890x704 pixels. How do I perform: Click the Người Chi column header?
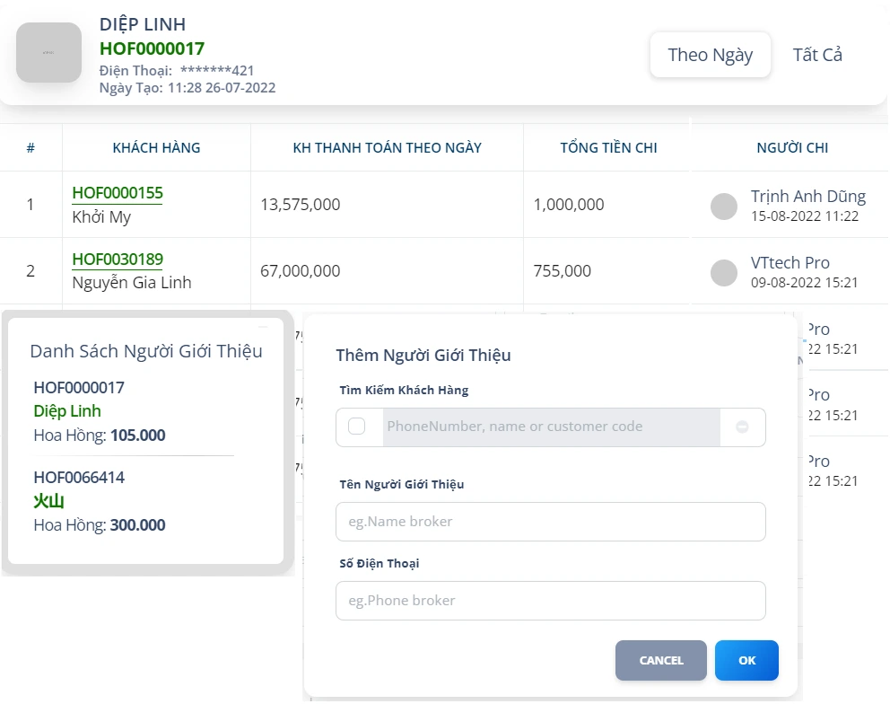(792, 148)
